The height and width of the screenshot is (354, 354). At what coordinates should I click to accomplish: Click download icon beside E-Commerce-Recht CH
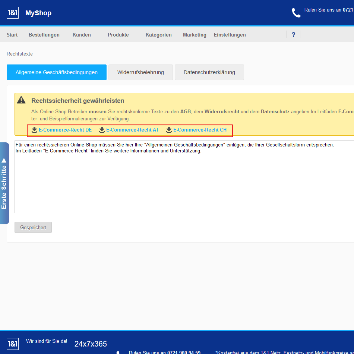[x=169, y=130]
